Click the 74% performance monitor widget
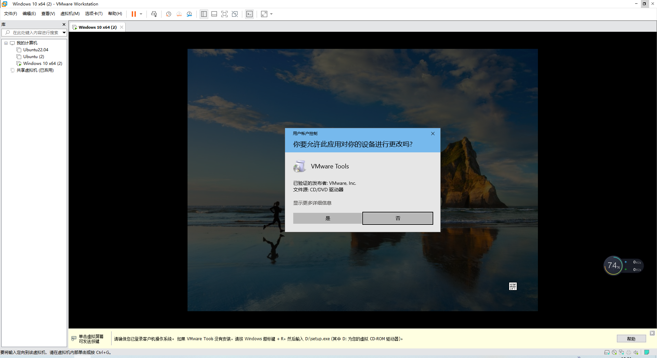Viewport: 657px width, 358px height. pyautogui.click(x=613, y=266)
